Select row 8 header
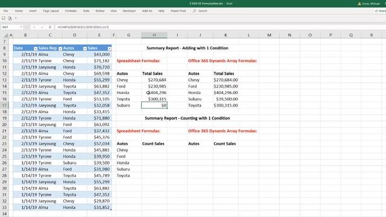 click(x=4, y=48)
